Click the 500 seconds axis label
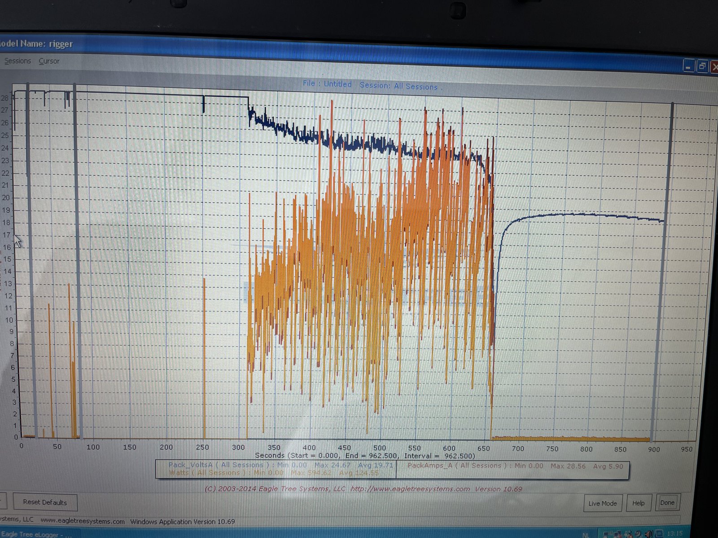The width and height of the screenshot is (718, 538). [x=380, y=447]
